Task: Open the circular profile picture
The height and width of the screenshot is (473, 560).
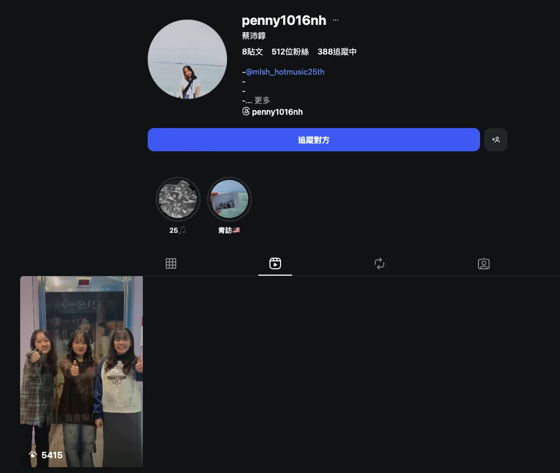Action: pos(187,59)
